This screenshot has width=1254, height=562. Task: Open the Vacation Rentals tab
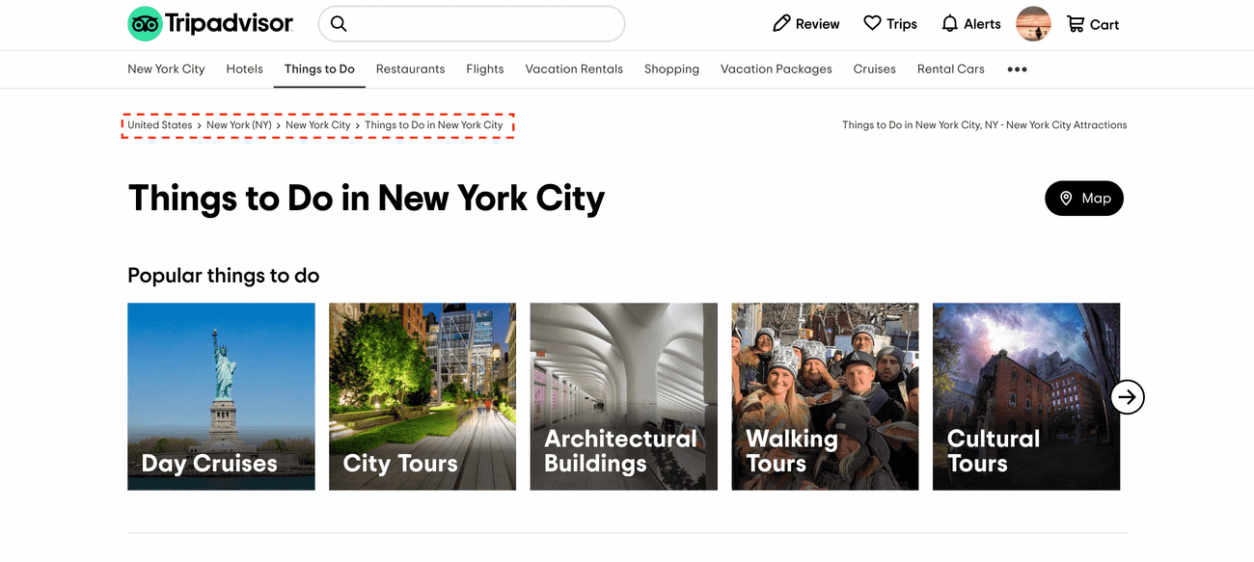(x=574, y=69)
